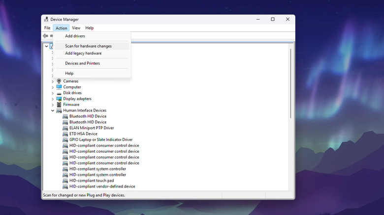Click the Disk drives icon
384x215 pixels.
[x=59, y=93]
